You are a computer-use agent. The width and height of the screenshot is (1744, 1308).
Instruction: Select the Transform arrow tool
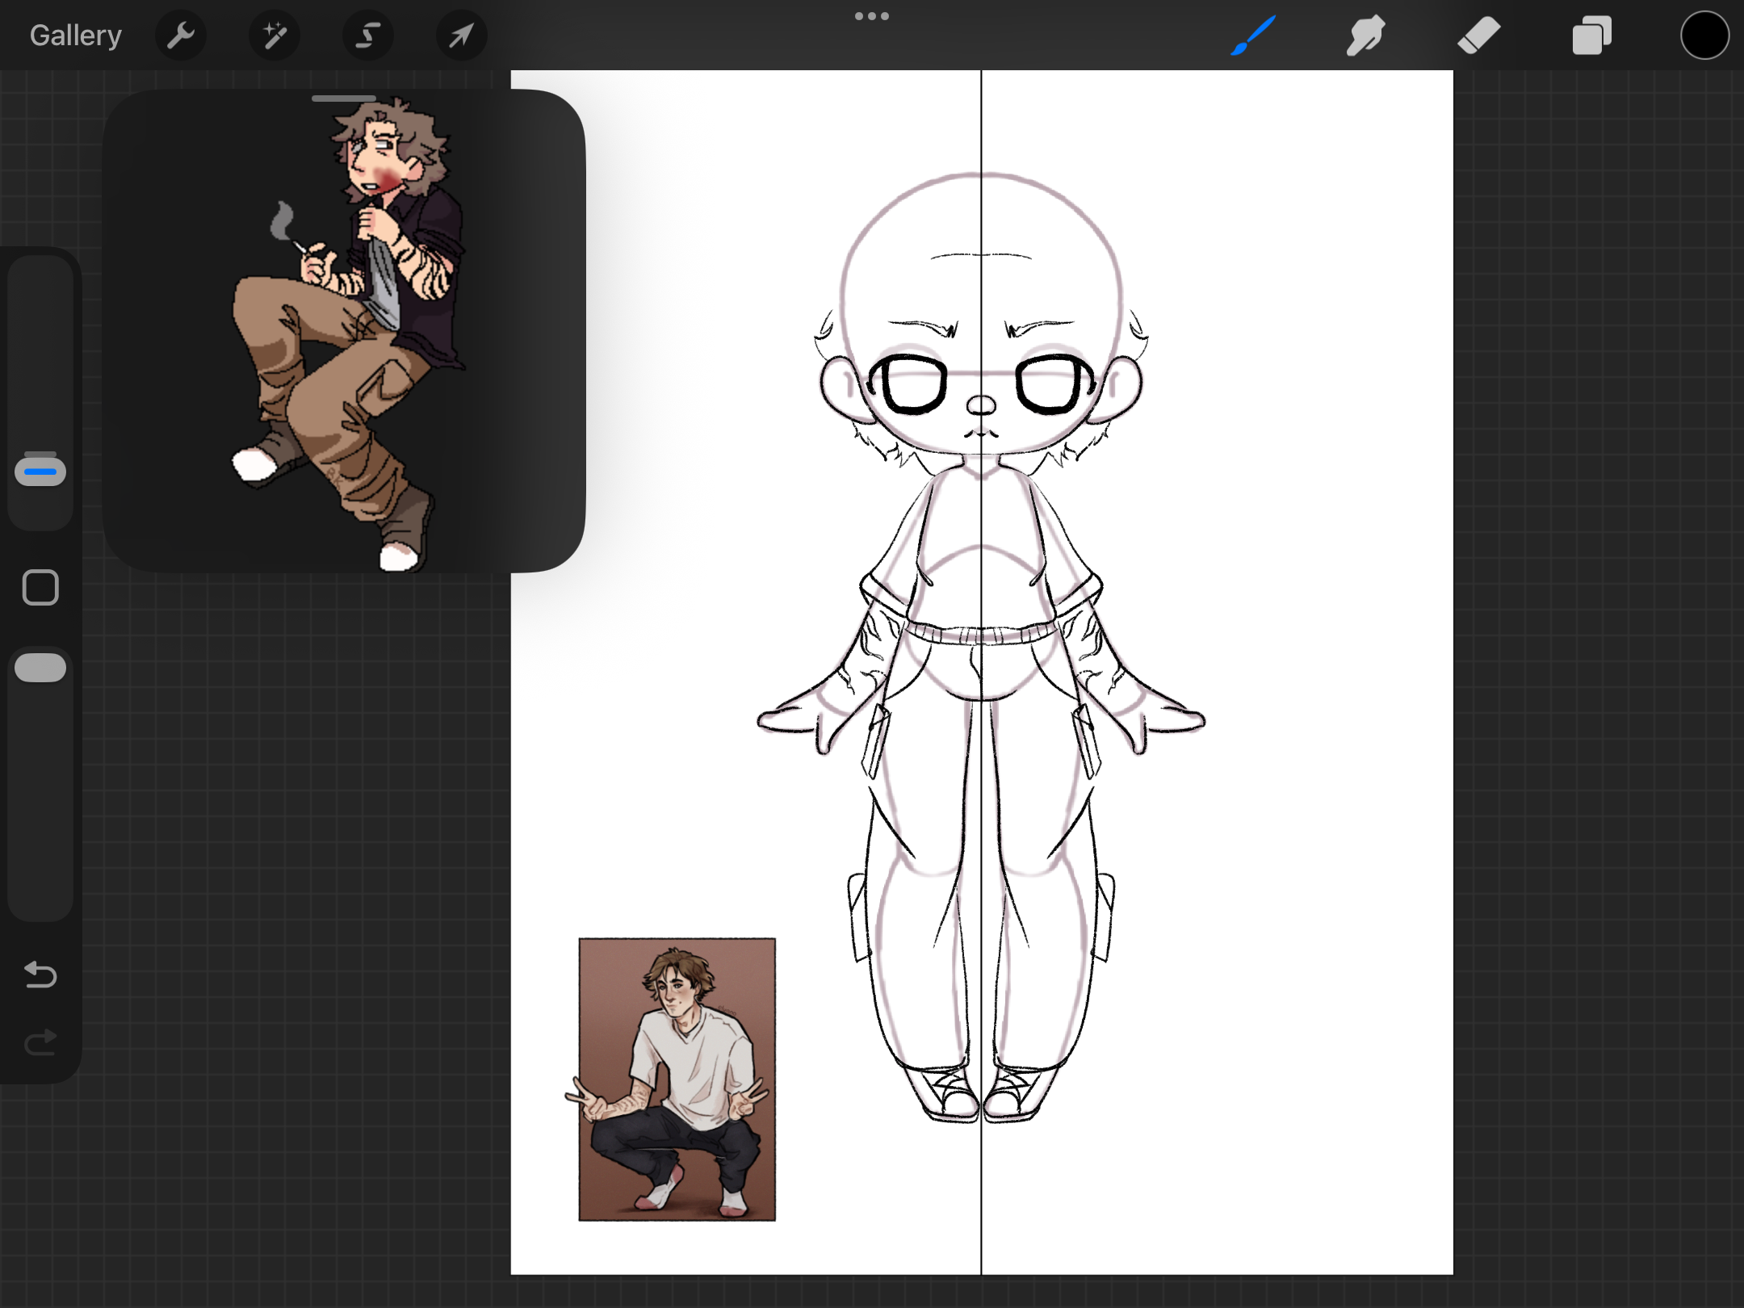tap(461, 36)
